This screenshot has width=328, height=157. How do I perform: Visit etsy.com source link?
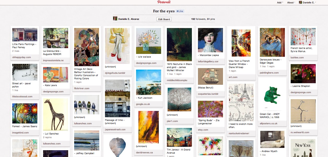(x=203, y=130)
